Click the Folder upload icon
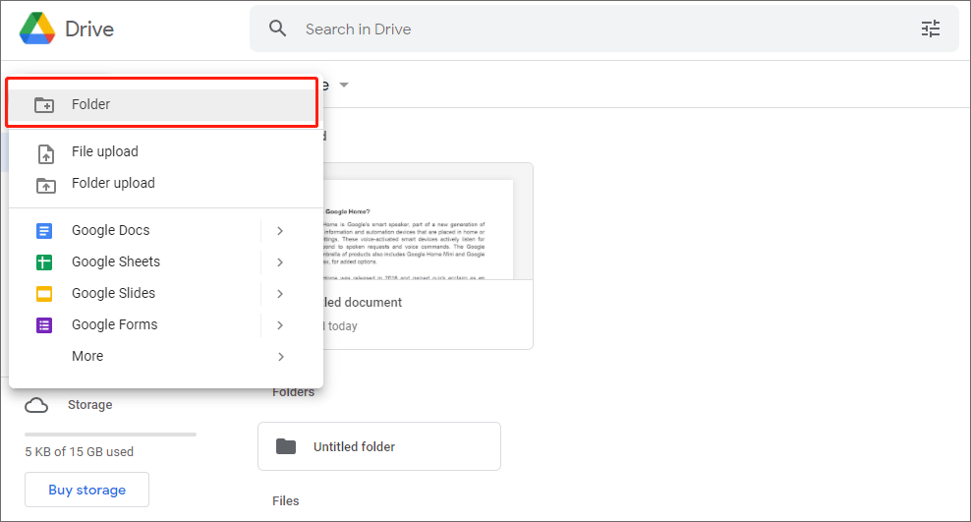This screenshot has height=522, width=971. click(x=46, y=185)
